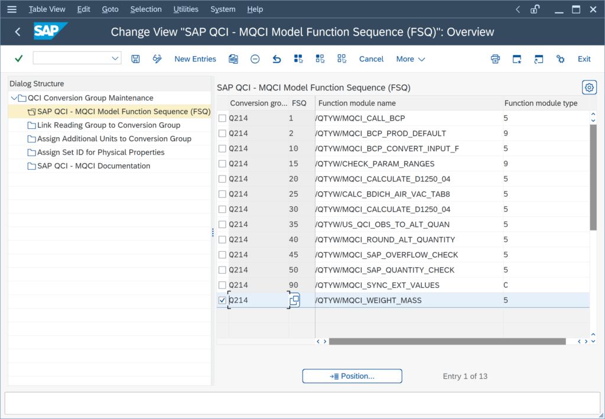Select the US_QCI_OBS_TO_ALT_QUAN row checkbox
The image size is (605, 419).
222,224
